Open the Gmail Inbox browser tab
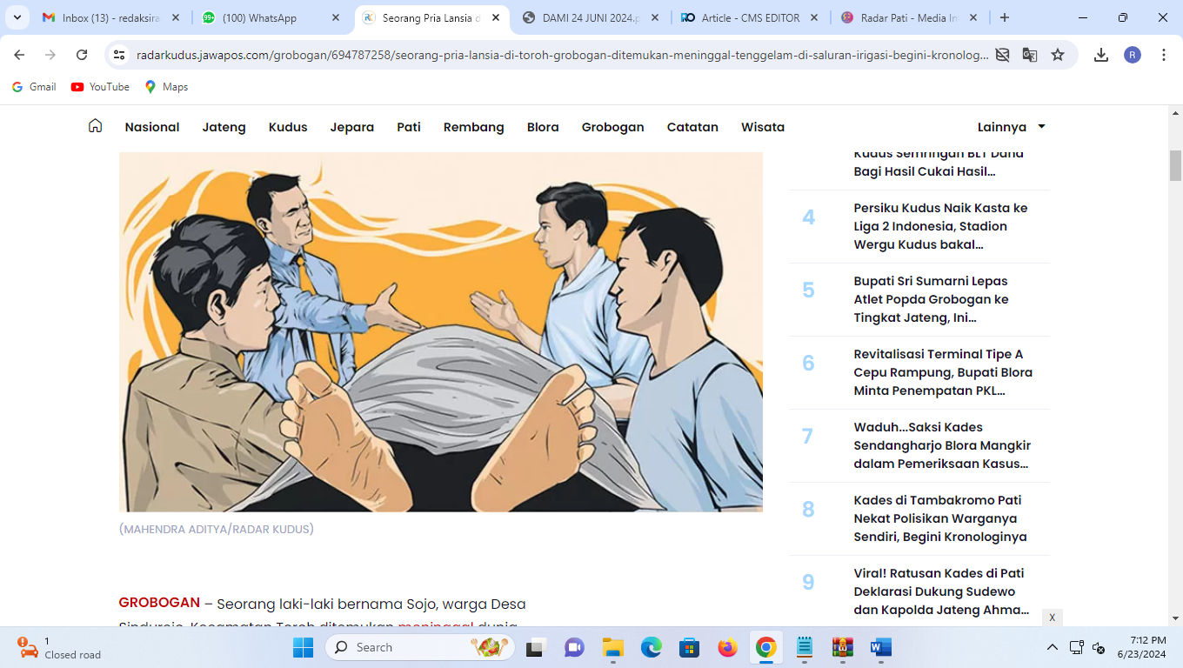Image resolution: width=1183 pixels, height=668 pixels. (x=110, y=17)
